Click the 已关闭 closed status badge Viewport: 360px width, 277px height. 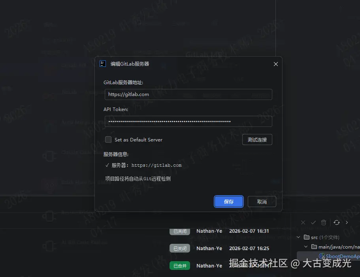pyautogui.click(x=180, y=231)
